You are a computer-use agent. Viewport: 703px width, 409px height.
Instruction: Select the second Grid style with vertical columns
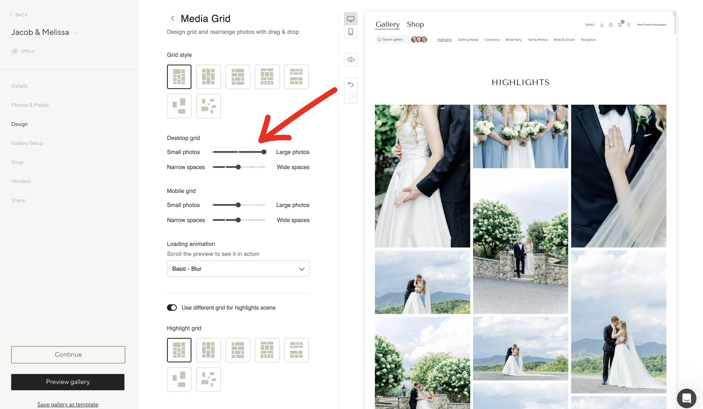pos(208,77)
